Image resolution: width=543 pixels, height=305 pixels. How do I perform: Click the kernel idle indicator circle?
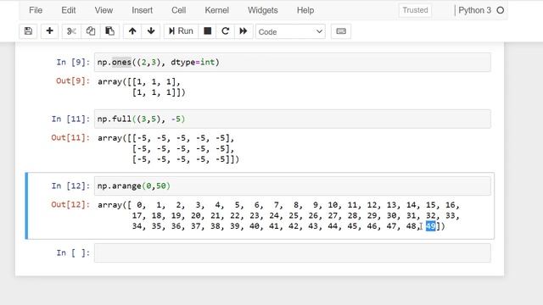click(501, 10)
